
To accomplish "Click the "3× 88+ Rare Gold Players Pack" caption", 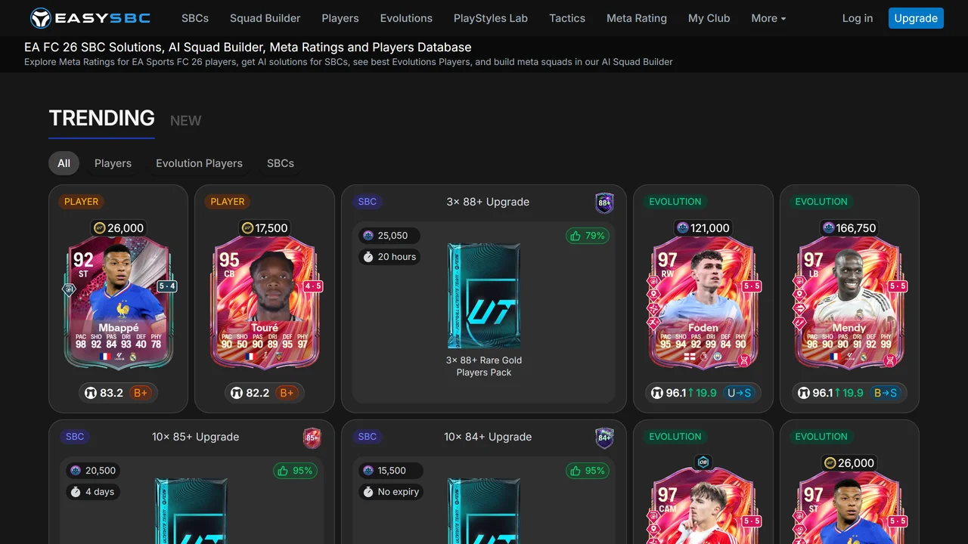I will click(484, 366).
